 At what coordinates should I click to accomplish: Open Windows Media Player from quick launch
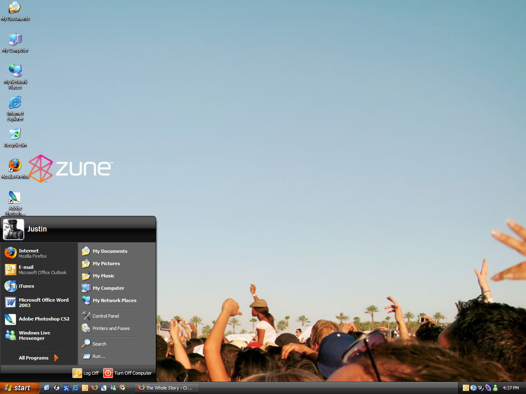(x=122, y=388)
